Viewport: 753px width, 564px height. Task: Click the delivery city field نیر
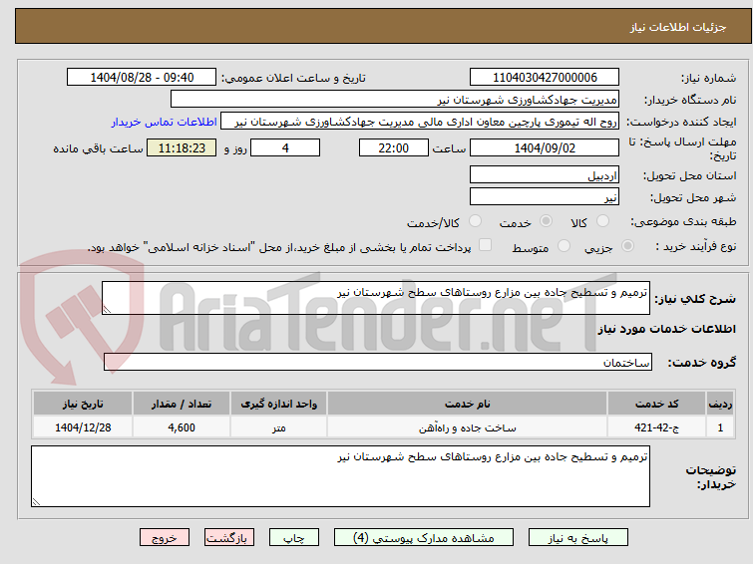click(545, 196)
